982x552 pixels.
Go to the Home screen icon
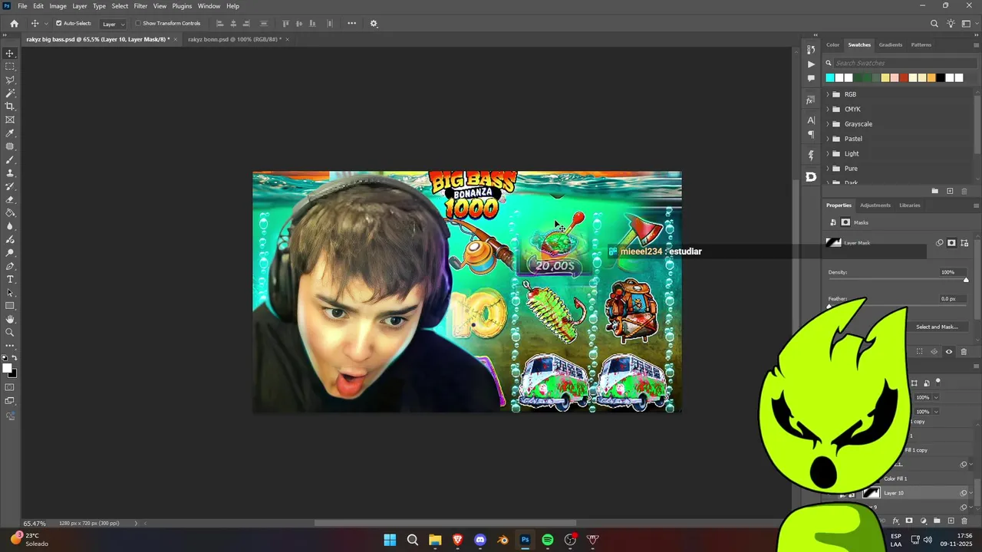(14, 23)
